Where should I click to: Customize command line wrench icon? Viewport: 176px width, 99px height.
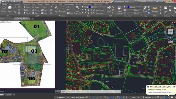pyautogui.click(x=60, y=92)
